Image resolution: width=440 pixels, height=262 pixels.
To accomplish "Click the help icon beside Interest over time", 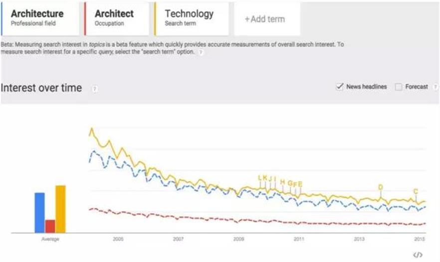I will point(94,89).
